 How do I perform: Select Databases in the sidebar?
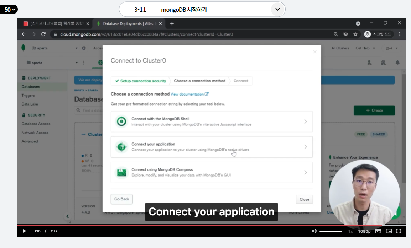(31, 87)
